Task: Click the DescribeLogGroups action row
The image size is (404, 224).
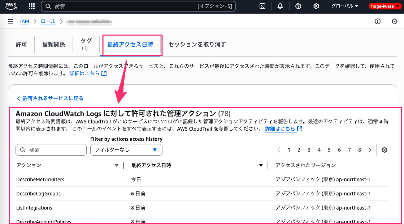Action: [202, 194]
